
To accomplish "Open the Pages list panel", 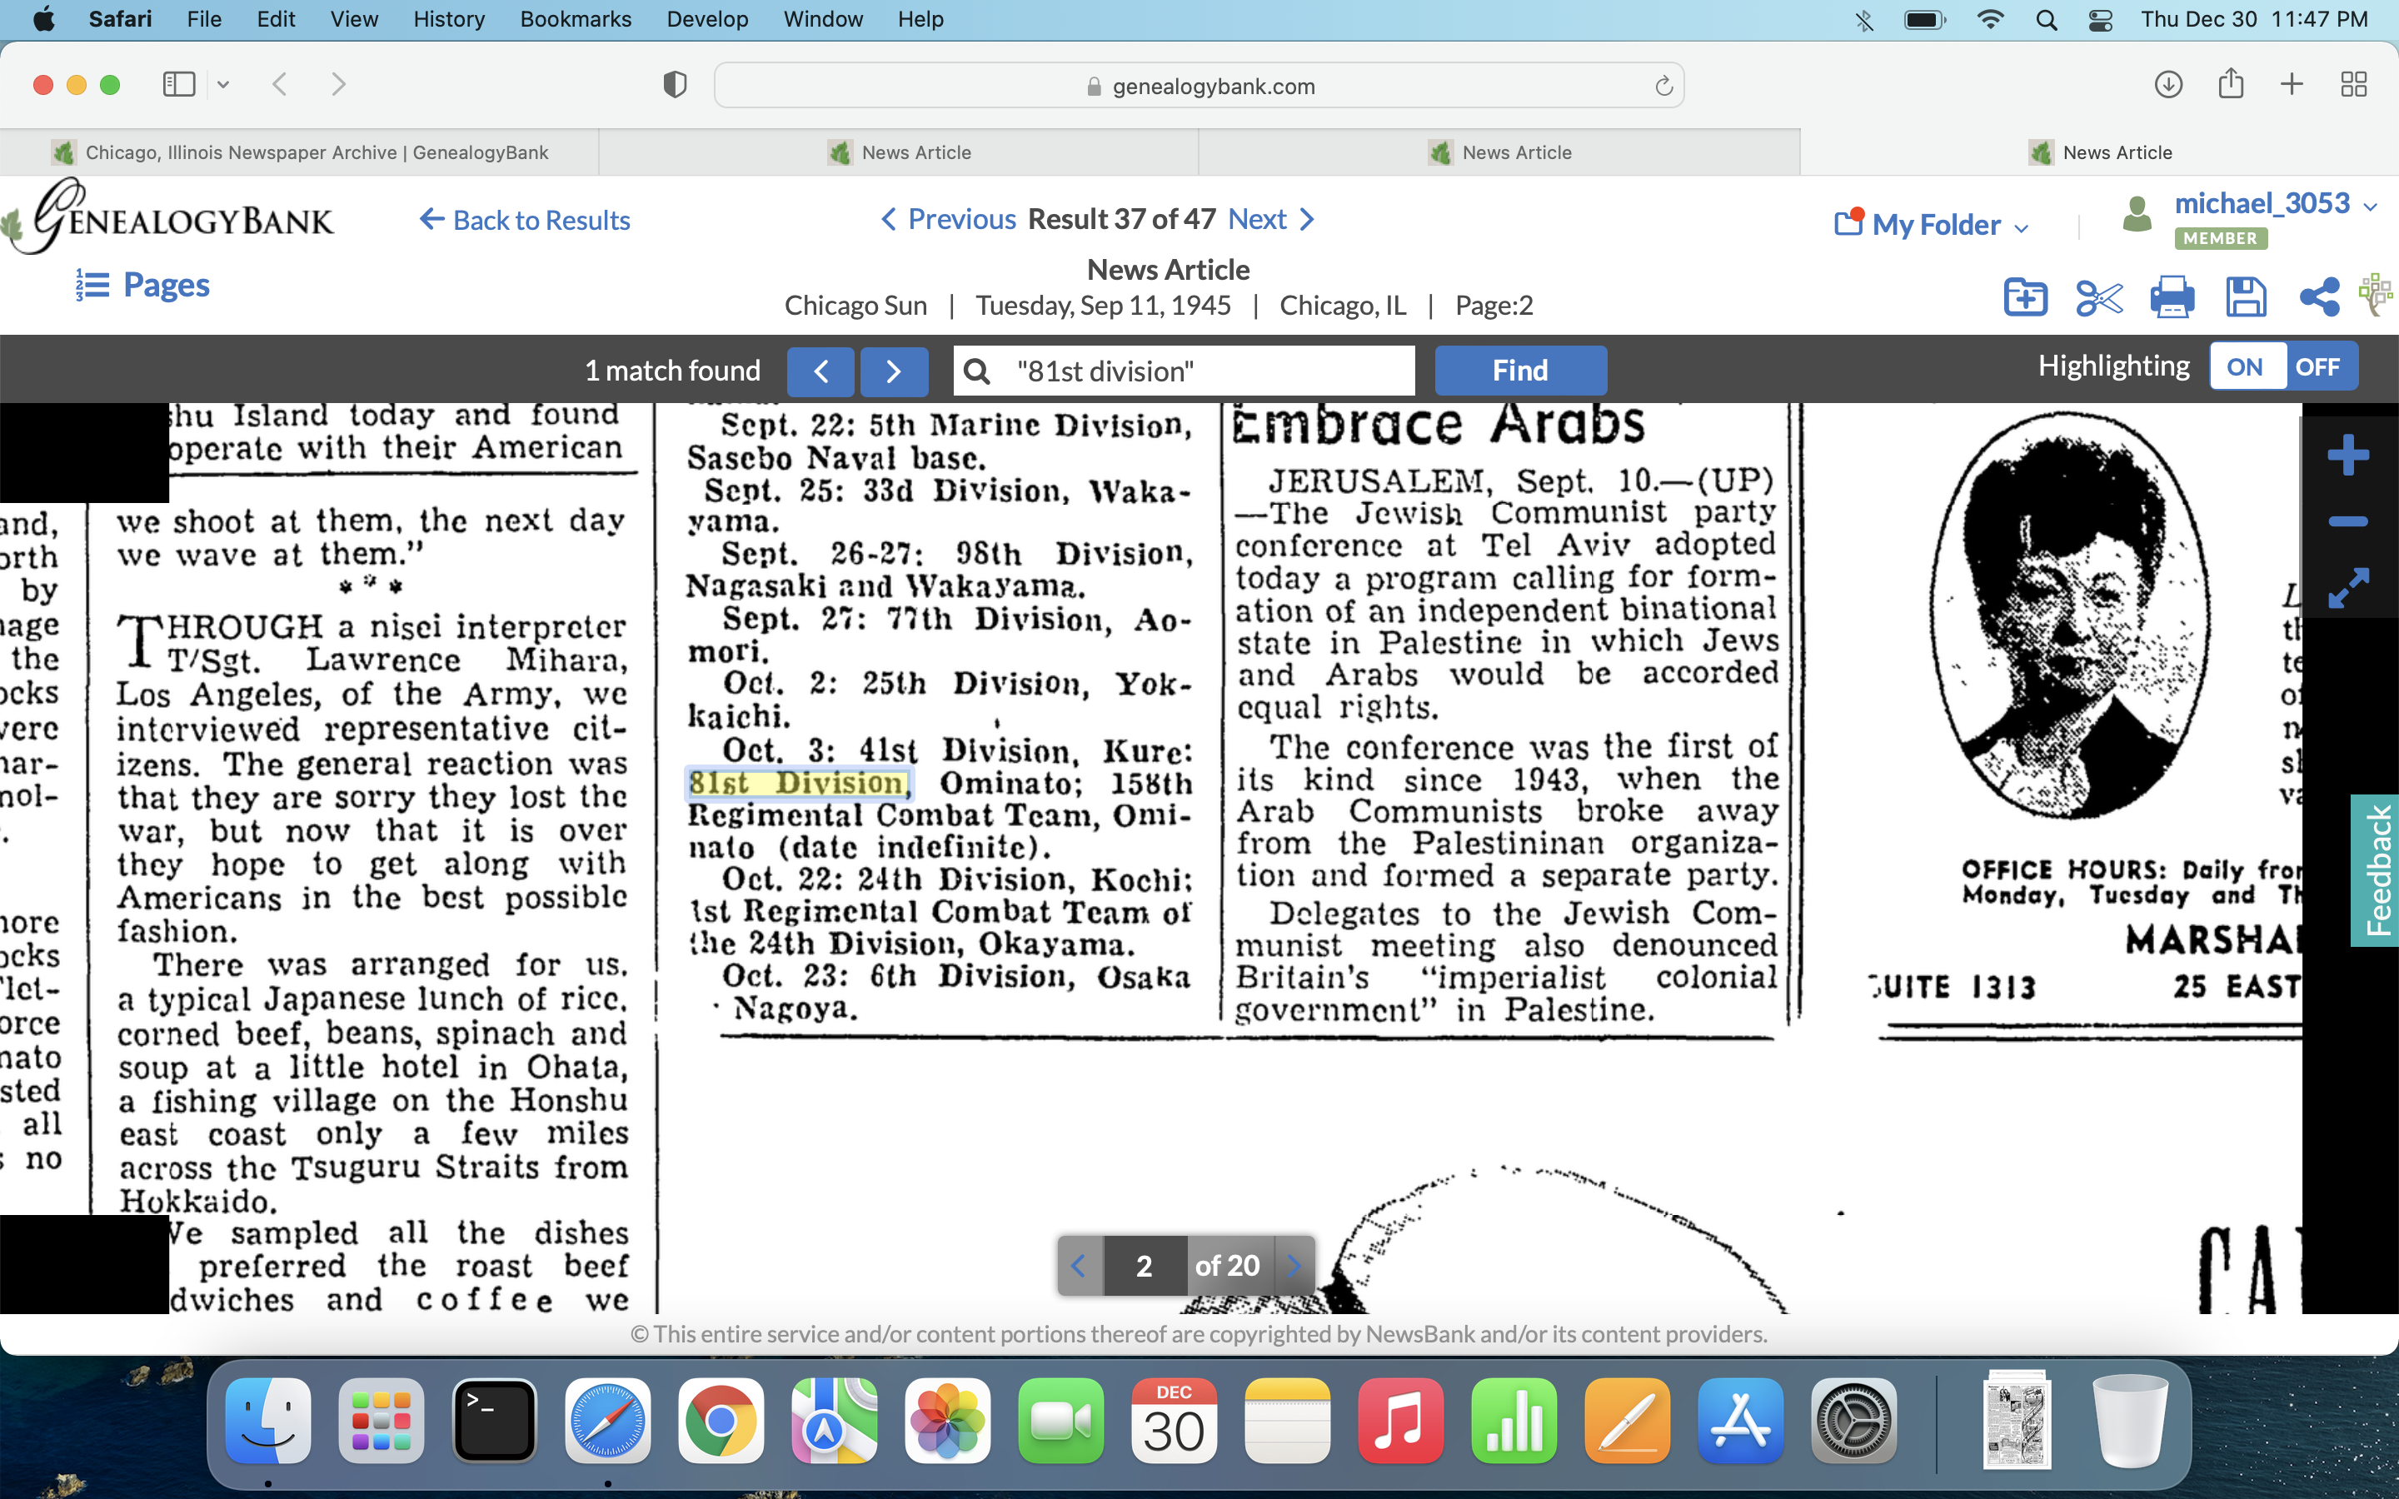I will tap(144, 286).
